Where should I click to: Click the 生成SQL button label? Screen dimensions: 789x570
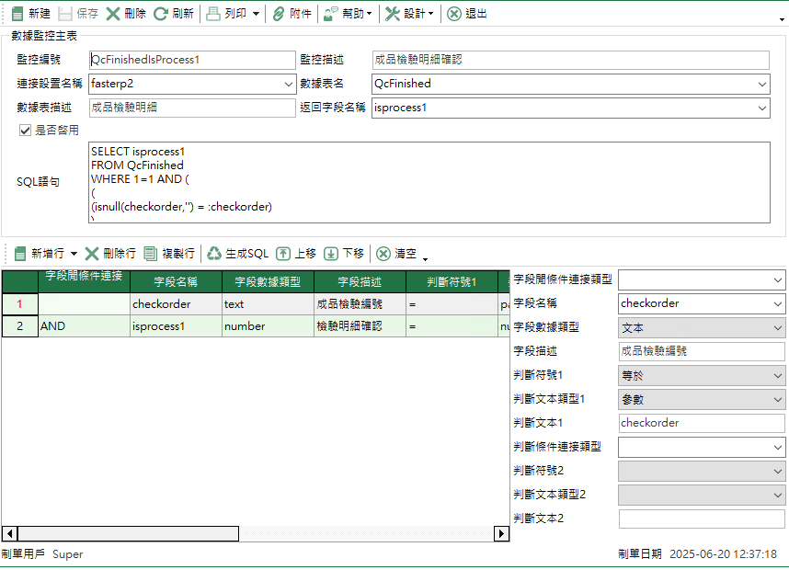(247, 254)
